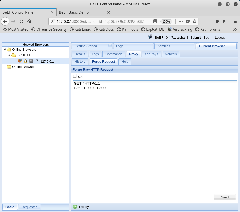This screenshot has width=240, height=212.
Task: Open the Aircrack-ng bookmark
Action: pyautogui.click(x=180, y=29)
